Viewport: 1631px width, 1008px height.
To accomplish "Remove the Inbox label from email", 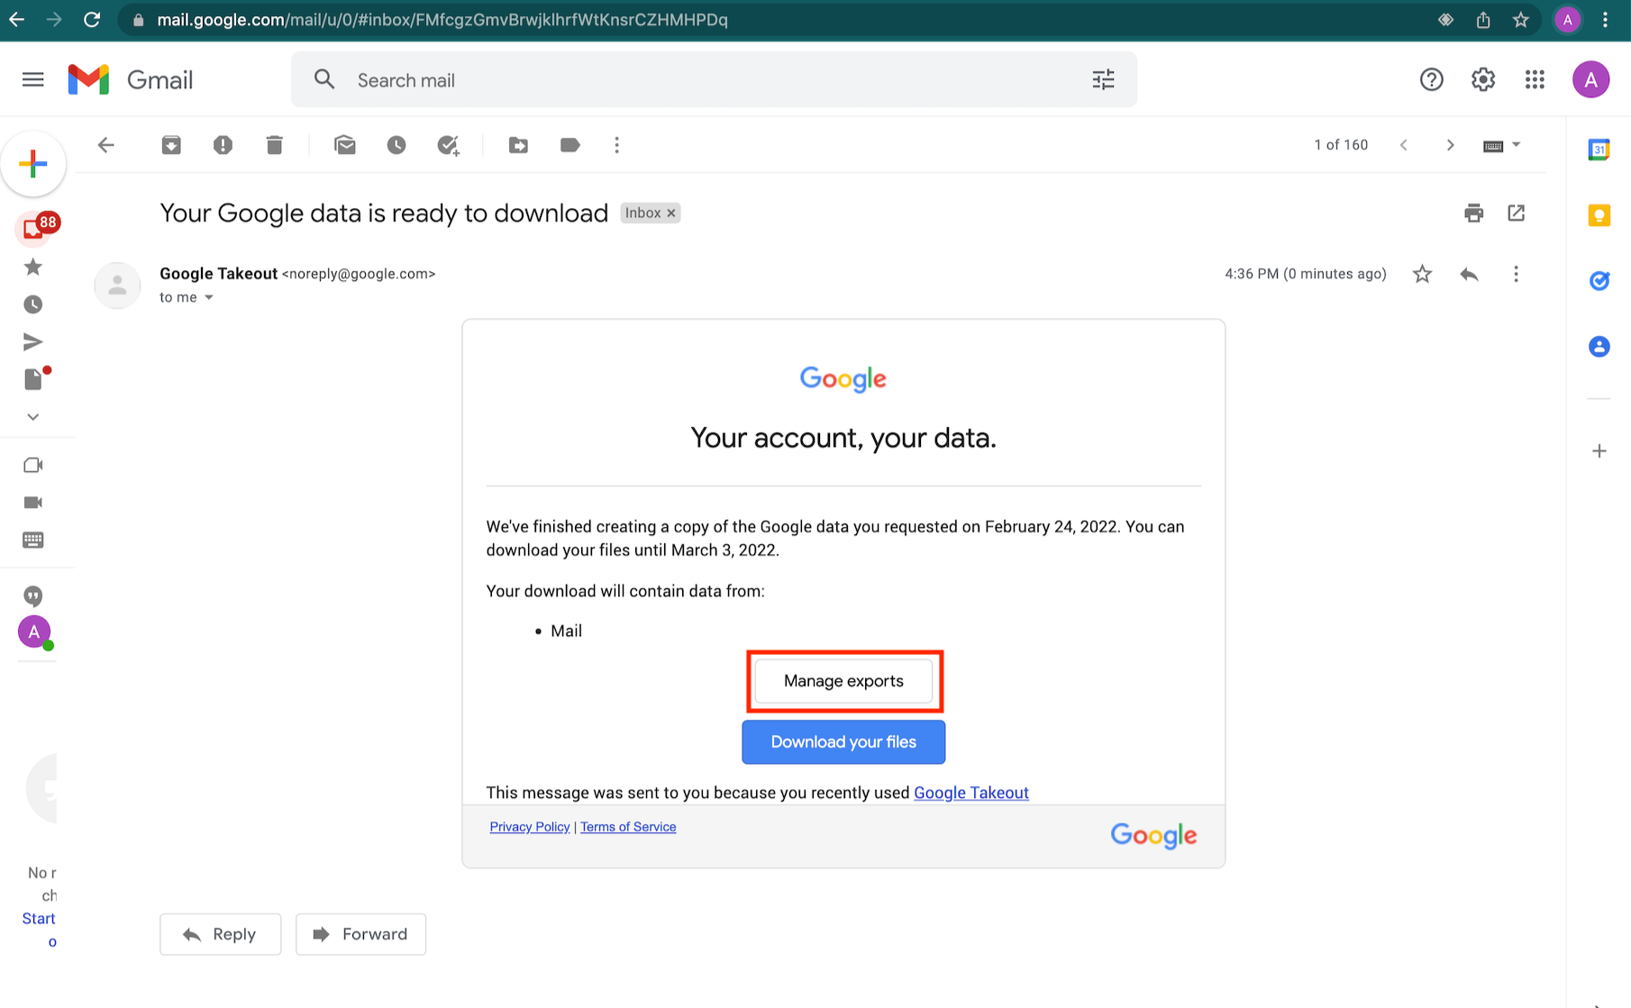I will click(671, 213).
